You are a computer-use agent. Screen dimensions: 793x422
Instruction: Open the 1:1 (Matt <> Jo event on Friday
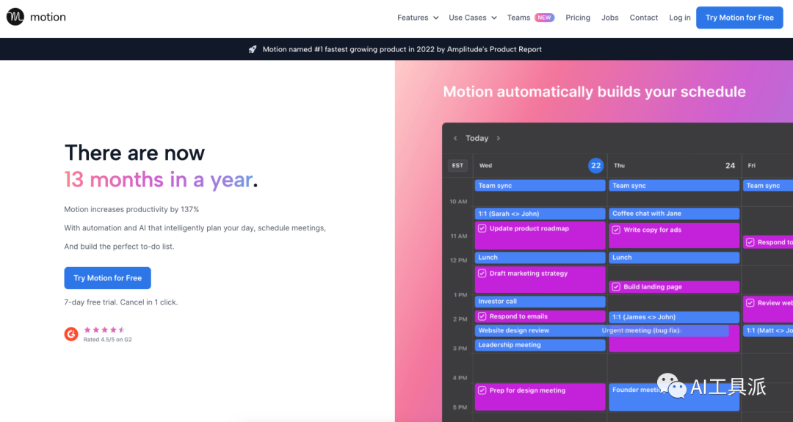[x=768, y=330]
